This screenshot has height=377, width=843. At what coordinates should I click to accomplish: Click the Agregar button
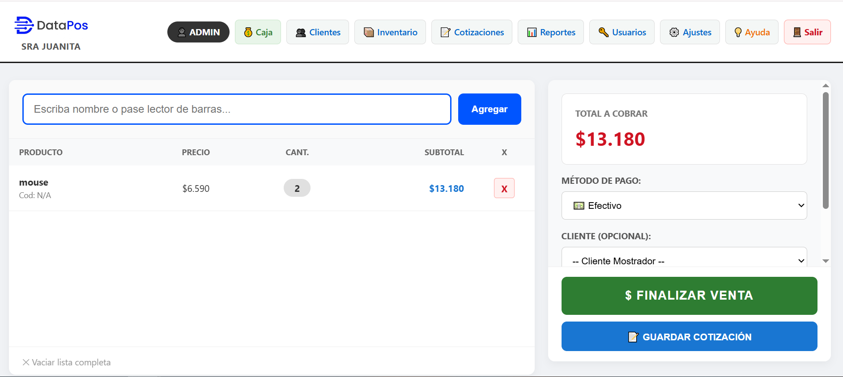pyautogui.click(x=490, y=109)
